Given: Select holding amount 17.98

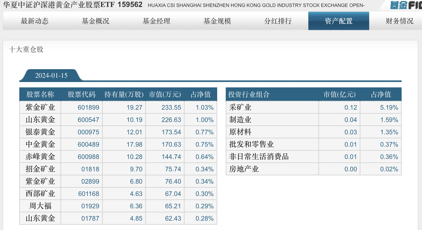Looking at the screenshot, I should 135,144.
